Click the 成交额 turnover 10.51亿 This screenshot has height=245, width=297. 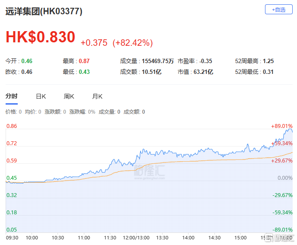152,72
